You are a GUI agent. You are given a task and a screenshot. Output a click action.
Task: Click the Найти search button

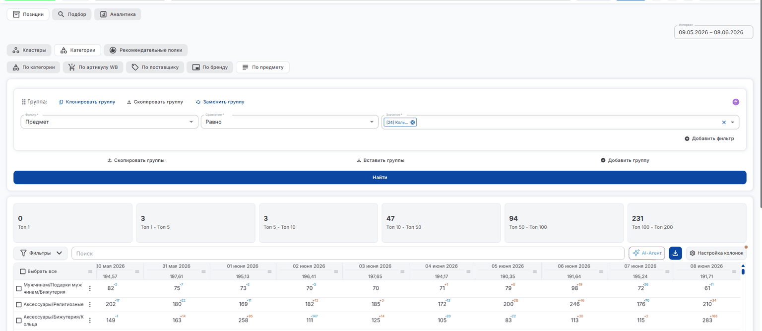(380, 177)
